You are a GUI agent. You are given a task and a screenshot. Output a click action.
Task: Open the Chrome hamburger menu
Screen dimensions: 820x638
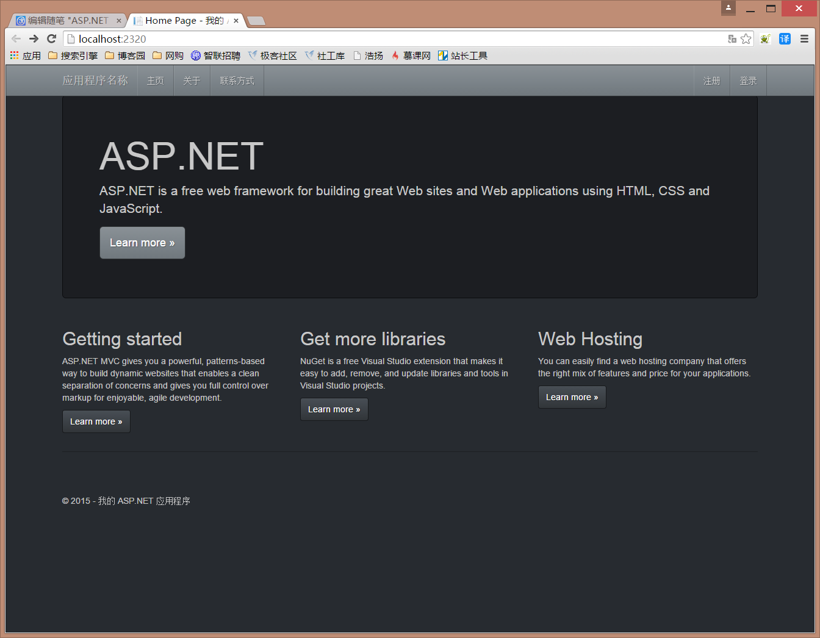click(804, 39)
